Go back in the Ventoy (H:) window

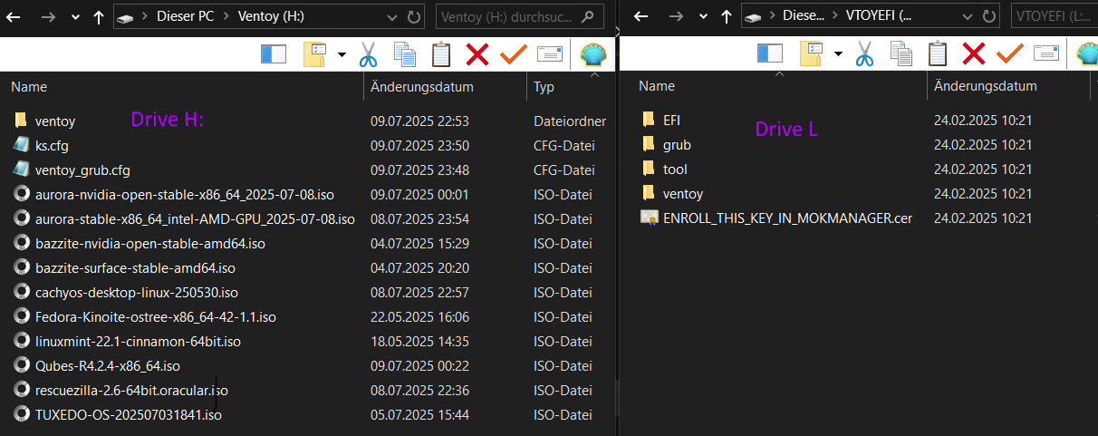(14, 16)
